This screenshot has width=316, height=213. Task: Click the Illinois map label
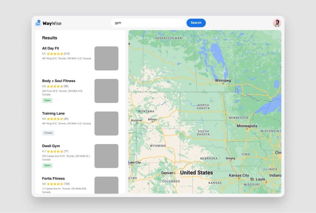(x=270, y=169)
